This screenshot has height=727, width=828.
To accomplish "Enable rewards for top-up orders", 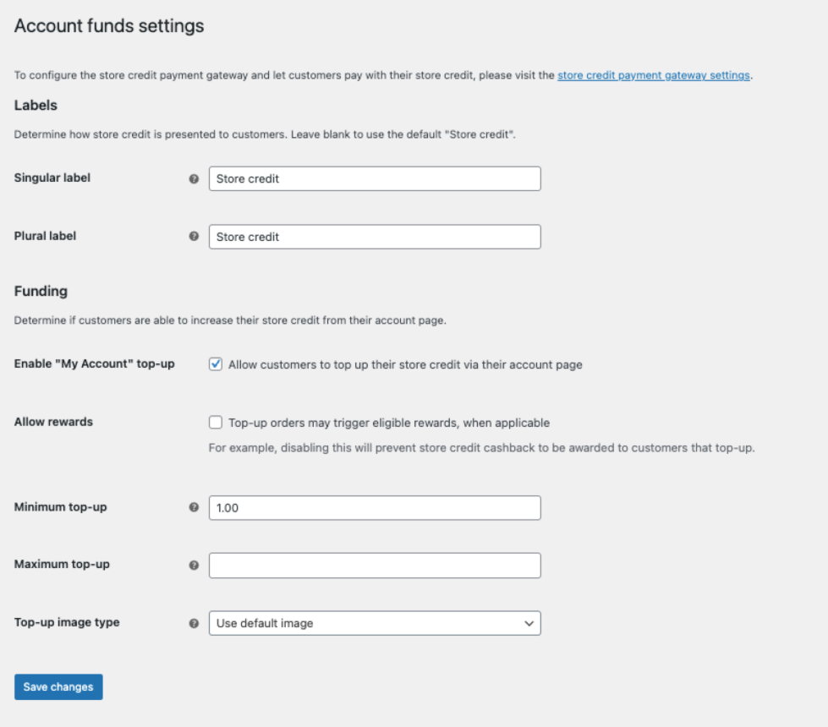I will (216, 422).
